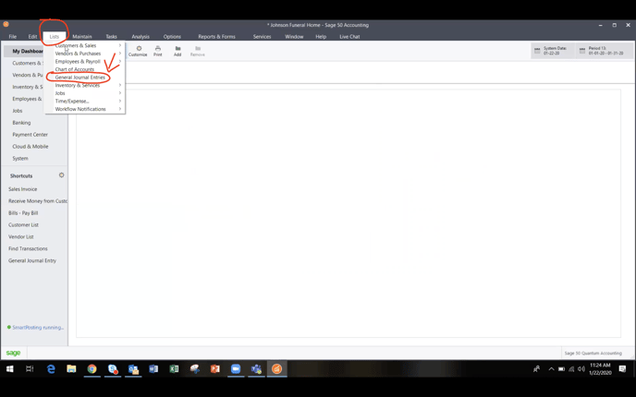Expand Time/Expense submenu

(85, 101)
